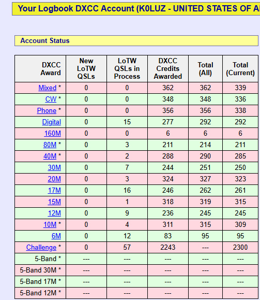Click Challenge QSLs in process value 57
260x300 pixels.
(127, 247)
